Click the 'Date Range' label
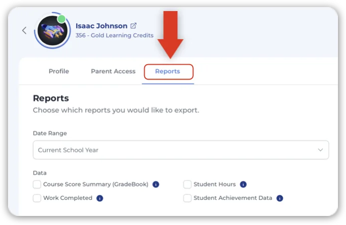Image resolution: width=346 pixels, height=225 pixels. 50,133
